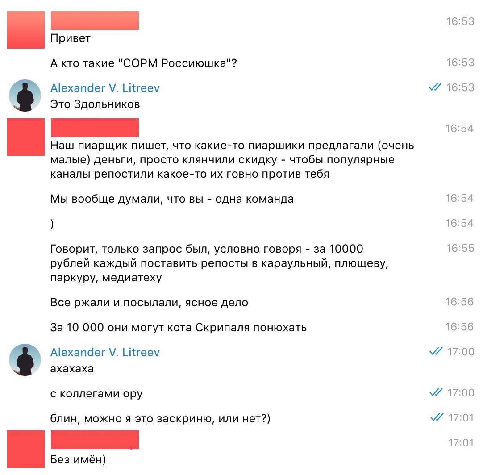Click the redacted red avatar at the top
The width and height of the screenshot is (483, 475).
click(x=26, y=30)
